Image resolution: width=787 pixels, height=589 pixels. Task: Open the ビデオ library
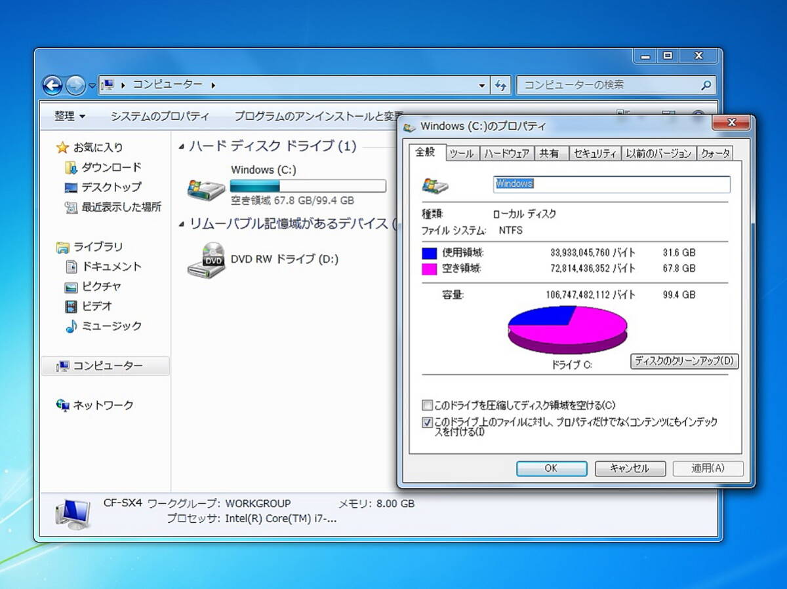tap(89, 306)
